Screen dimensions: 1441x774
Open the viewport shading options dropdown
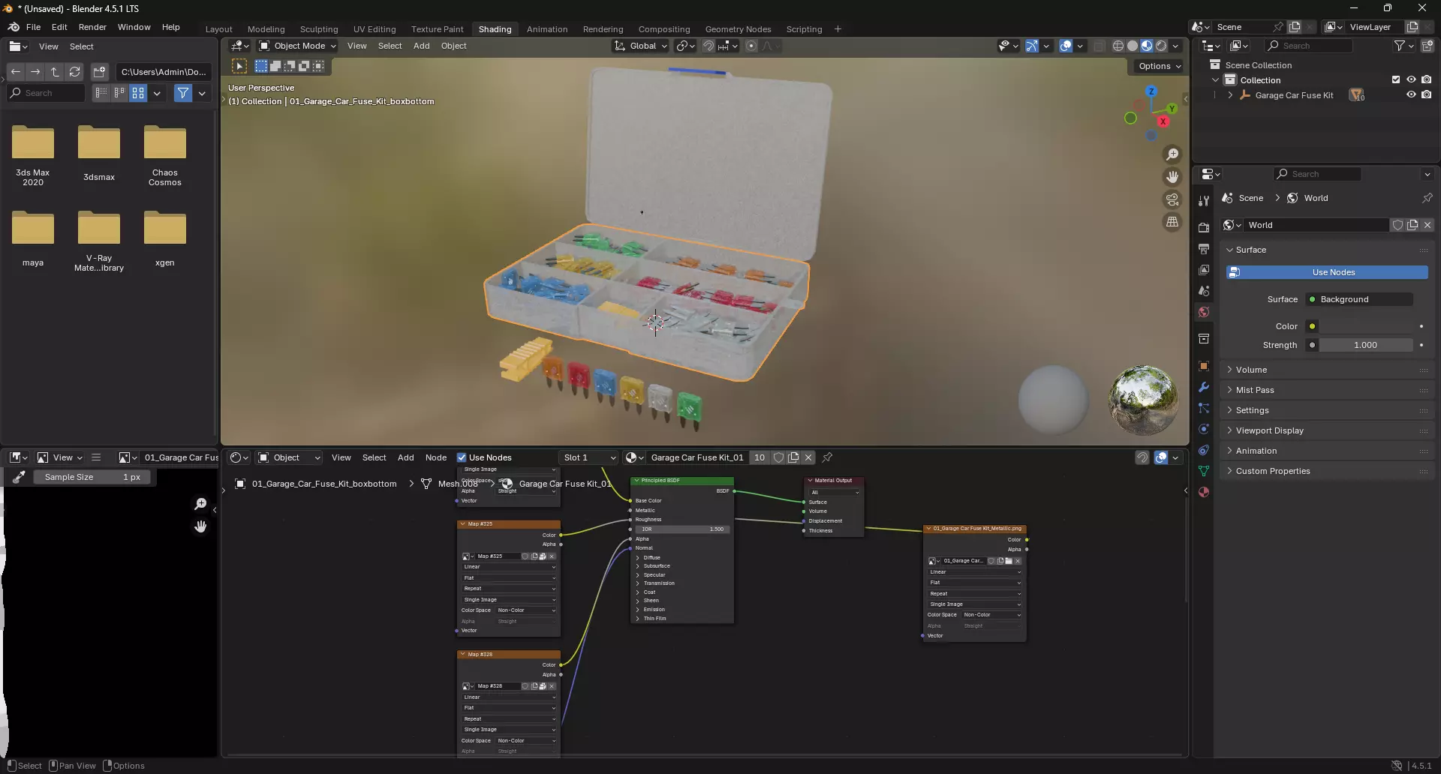point(1176,46)
